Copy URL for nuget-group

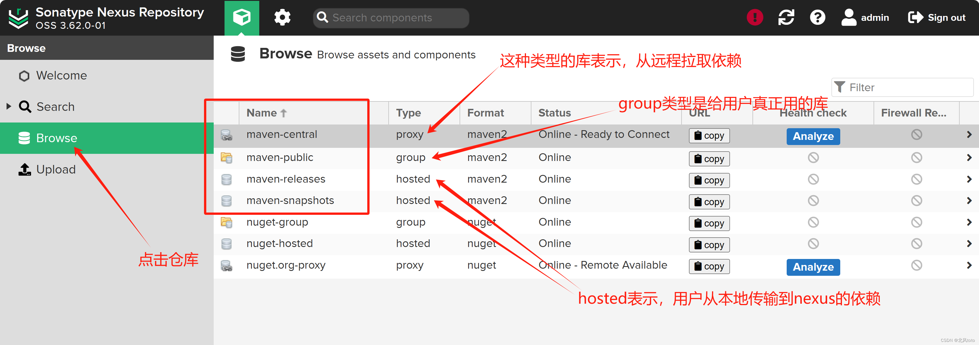pos(709,223)
